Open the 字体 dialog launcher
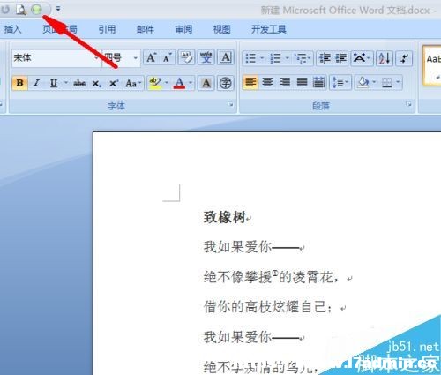The image size is (441, 375). (x=230, y=104)
